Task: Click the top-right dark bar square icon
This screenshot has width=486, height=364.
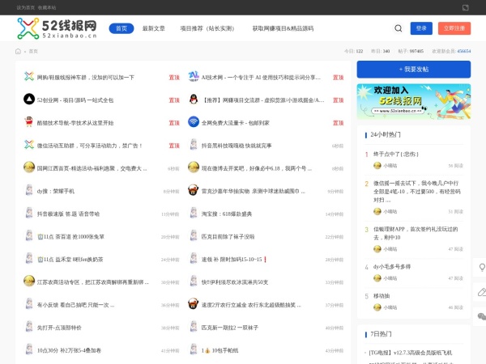Action: 465,7
